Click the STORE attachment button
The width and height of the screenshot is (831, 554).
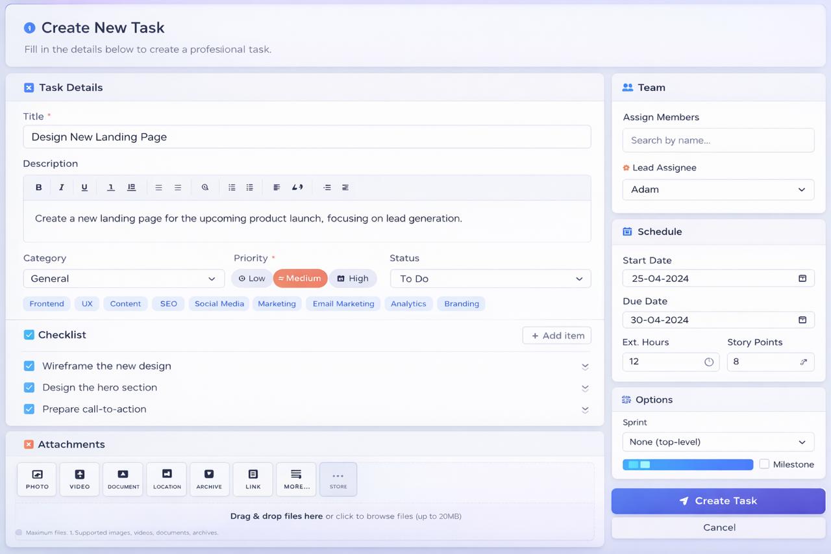coord(338,479)
